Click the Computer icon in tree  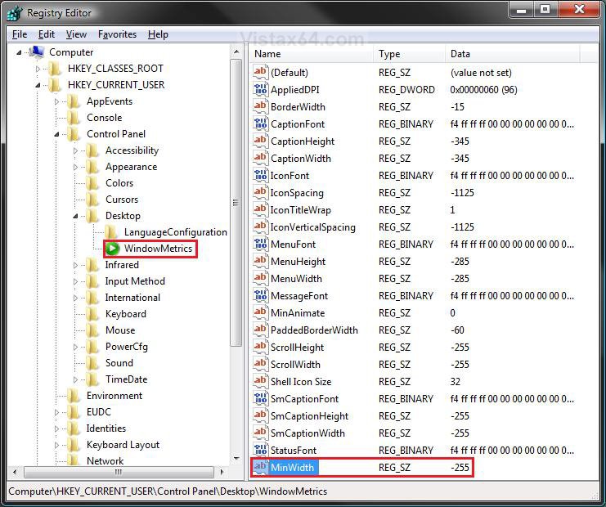pyautogui.click(x=37, y=52)
